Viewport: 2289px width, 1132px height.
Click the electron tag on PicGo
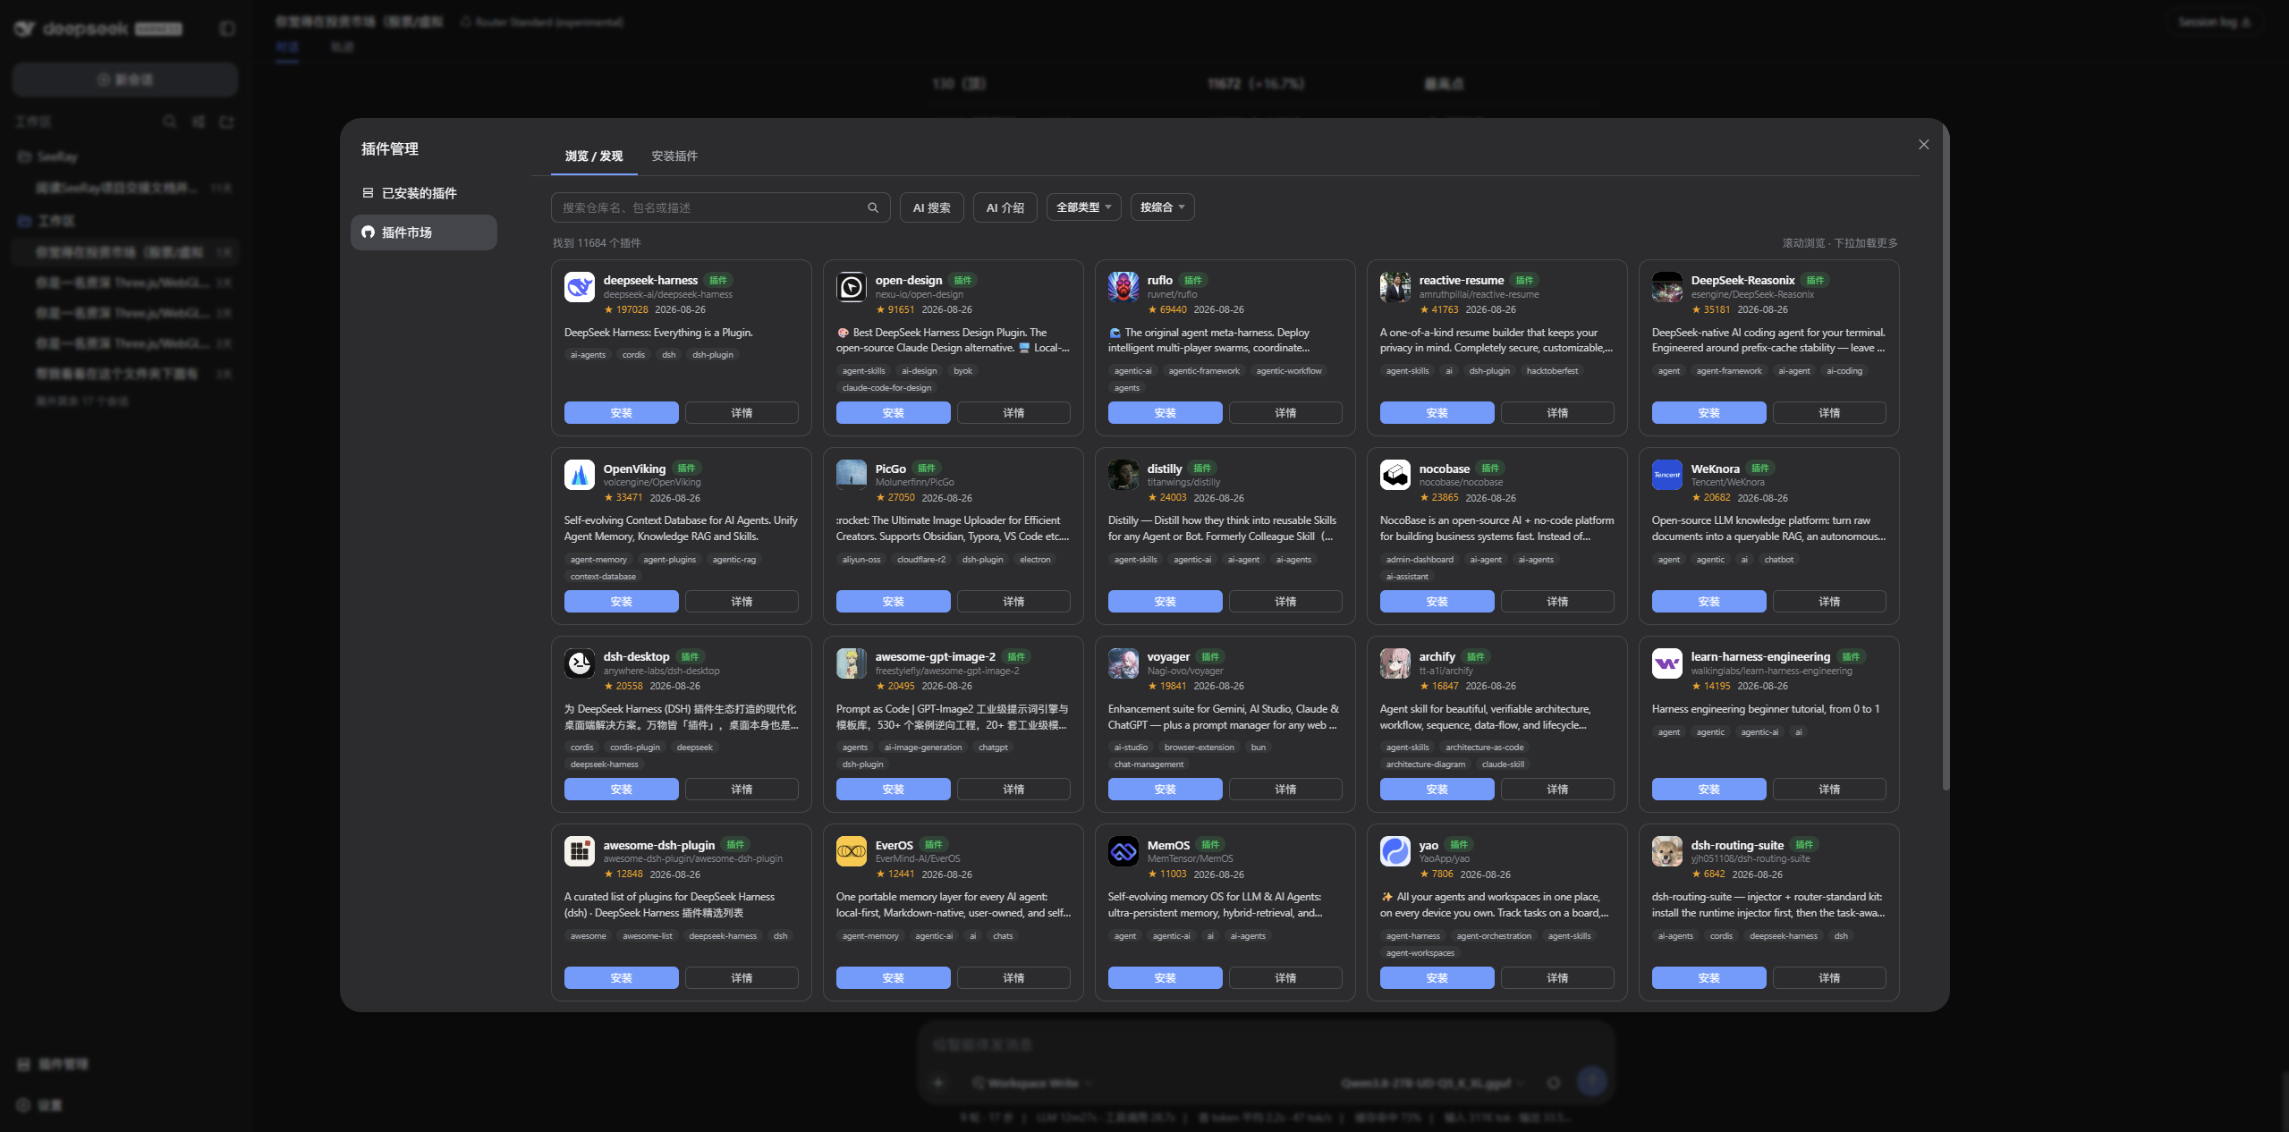1035,560
